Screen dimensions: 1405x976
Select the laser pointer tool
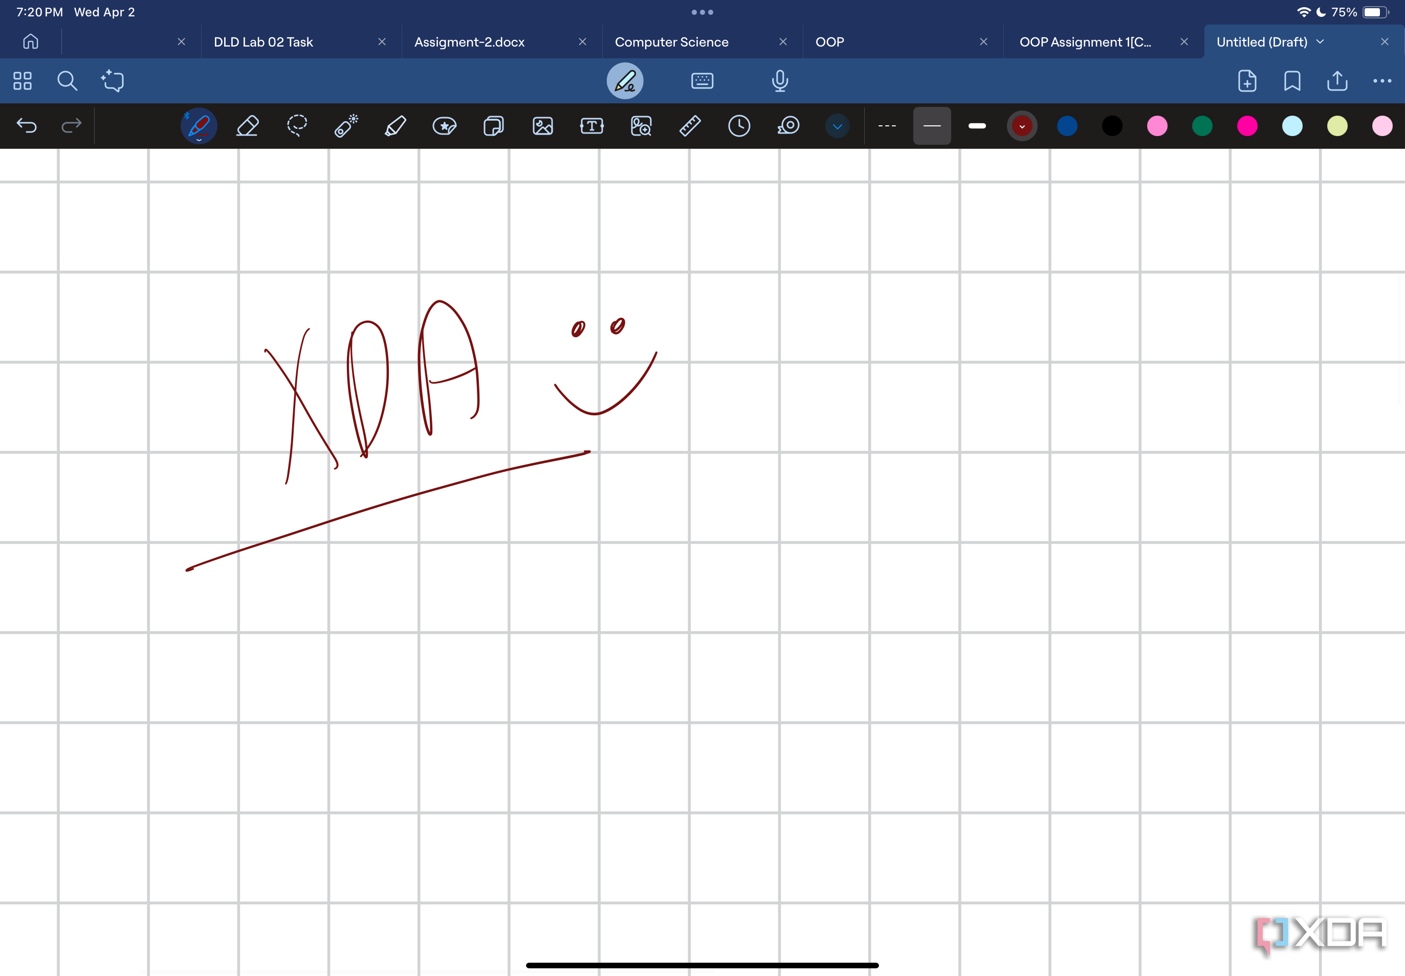346,126
